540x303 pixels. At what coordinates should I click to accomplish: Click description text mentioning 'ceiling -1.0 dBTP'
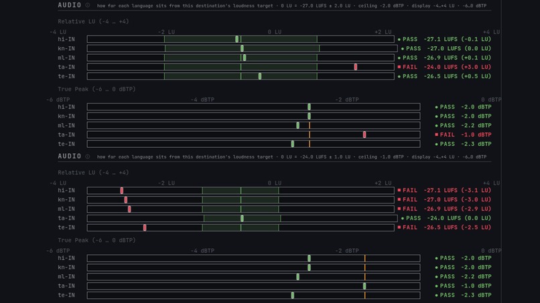(291, 157)
